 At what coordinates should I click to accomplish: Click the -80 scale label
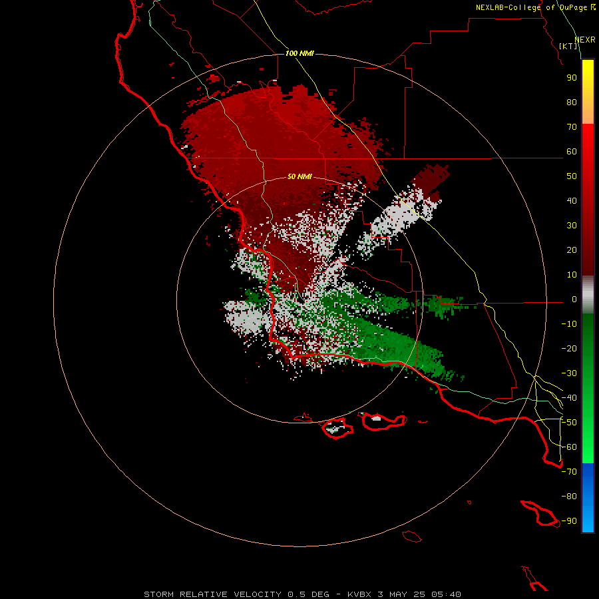pos(569,497)
